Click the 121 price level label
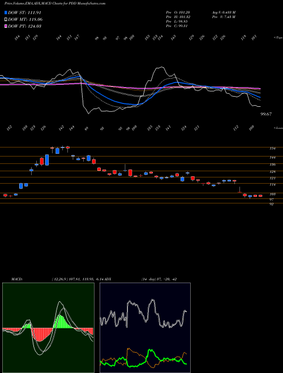The width and height of the screenshot is (283, 373). tap(272, 178)
